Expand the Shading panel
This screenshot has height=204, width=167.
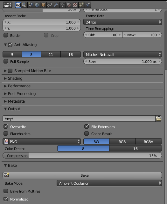pyautogui.click(x=5, y=78)
